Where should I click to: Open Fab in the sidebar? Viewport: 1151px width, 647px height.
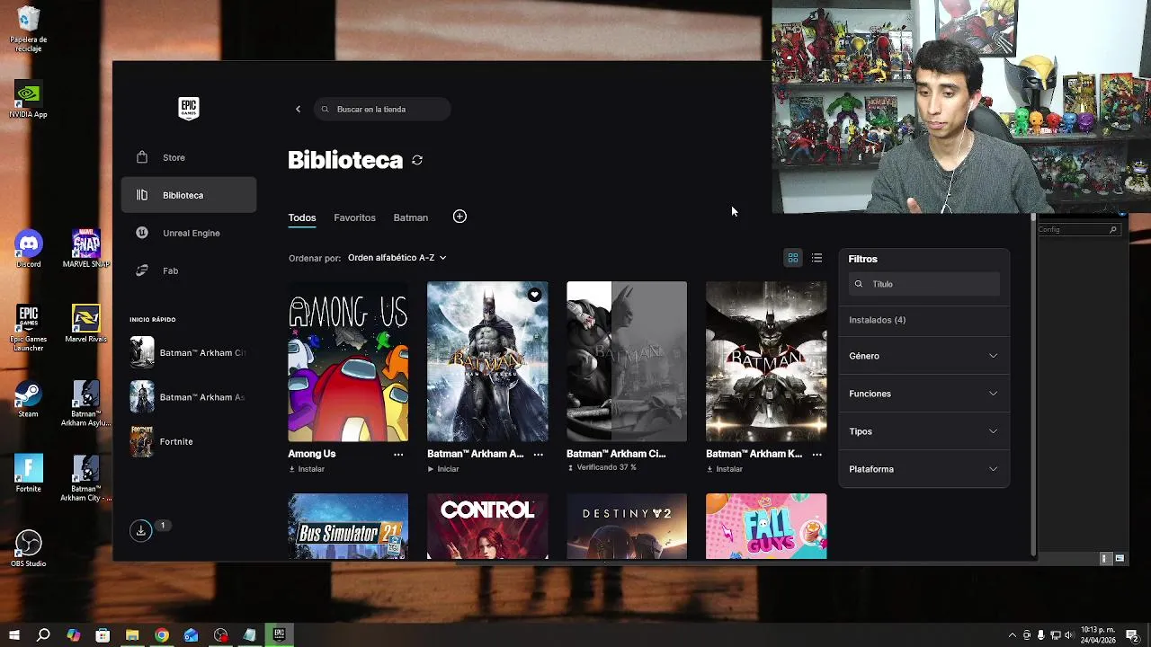coord(189,270)
